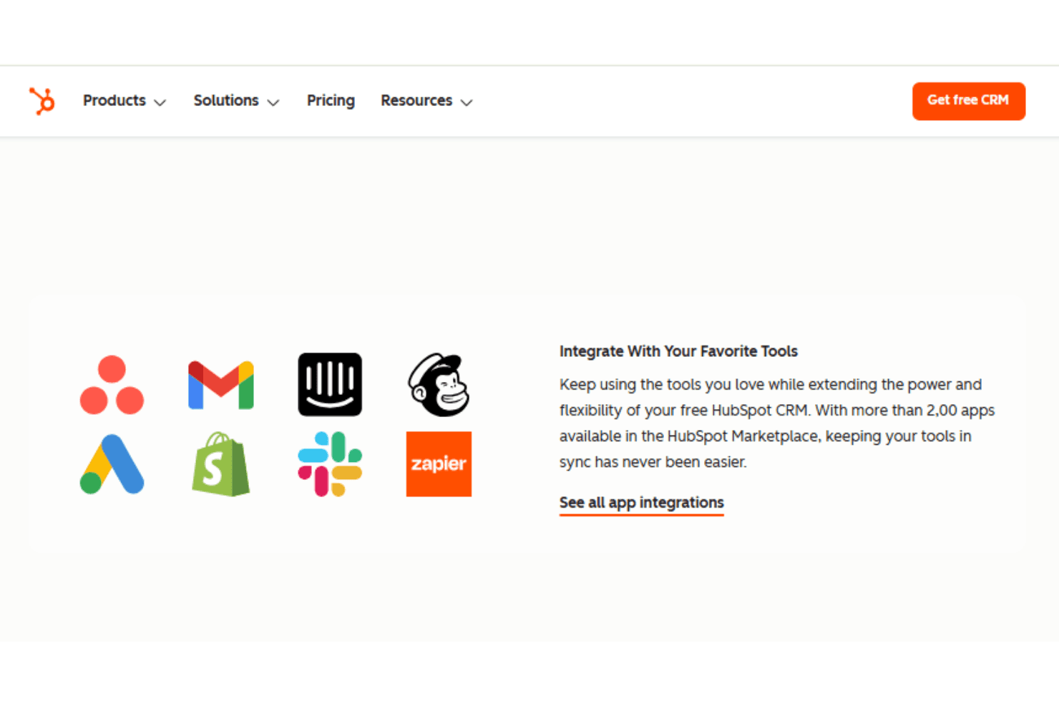Click the HubSpot sprocket logo

click(x=42, y=101)
